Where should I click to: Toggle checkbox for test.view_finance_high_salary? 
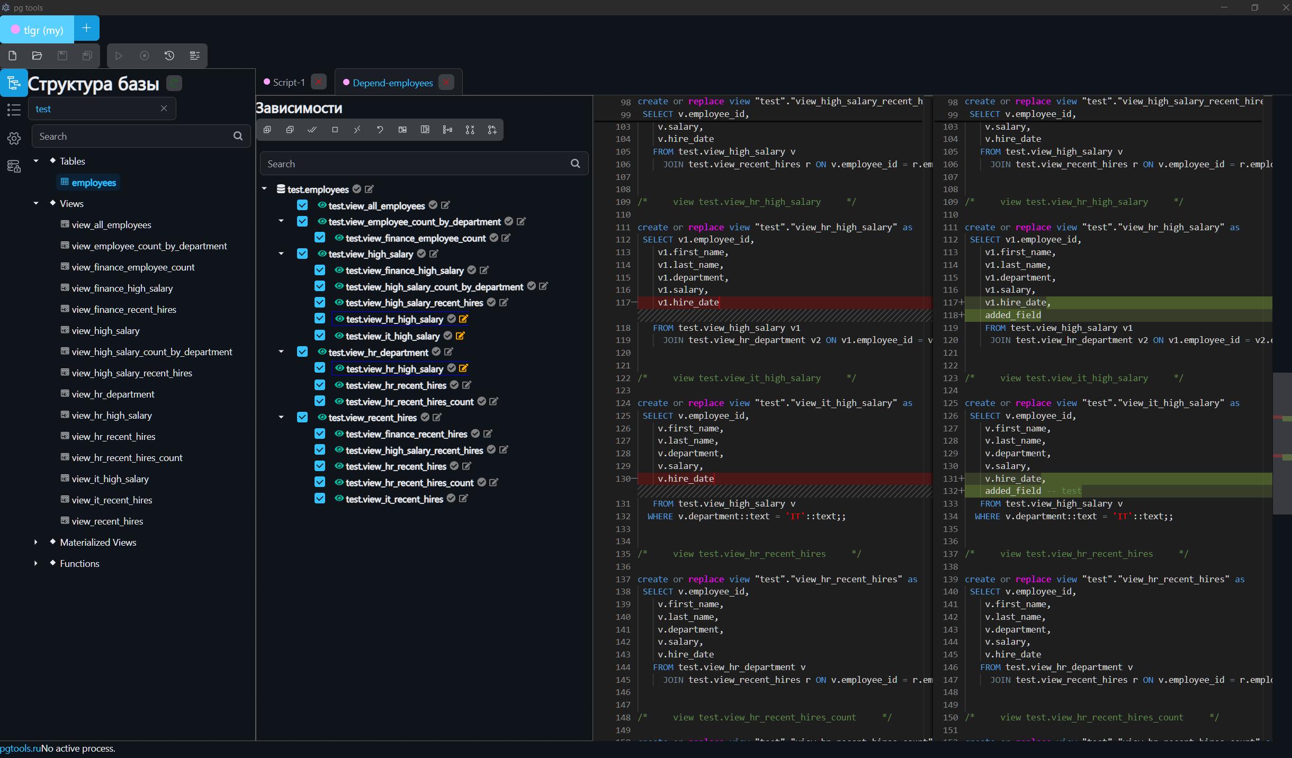320,270
